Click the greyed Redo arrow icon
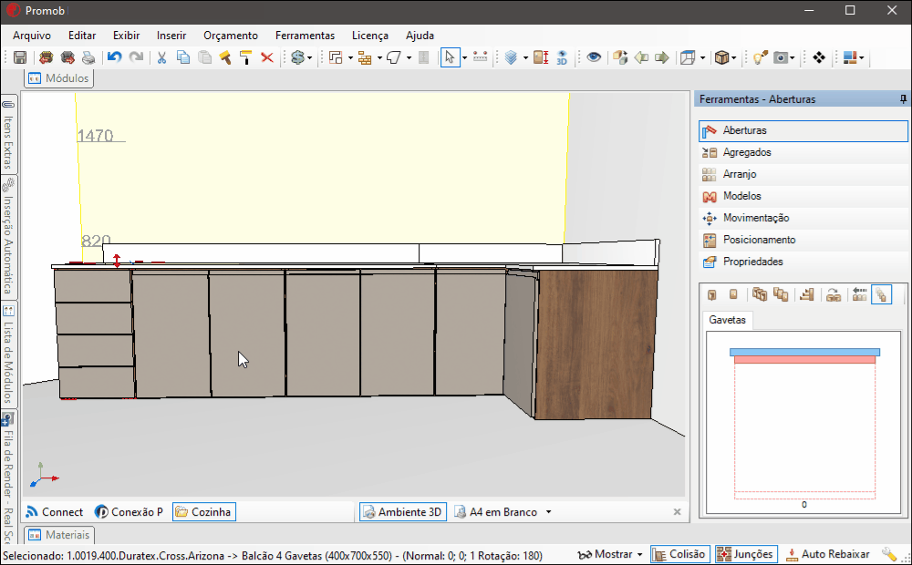Screen dimensions: 912x565 point(136,57)
